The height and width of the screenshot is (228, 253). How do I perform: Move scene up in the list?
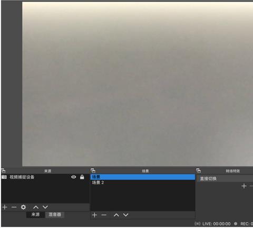(x=116, y=215)
